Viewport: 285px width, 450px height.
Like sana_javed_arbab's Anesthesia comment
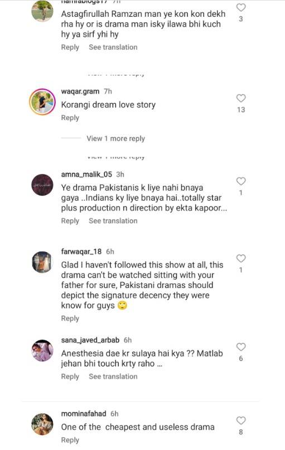241,347
